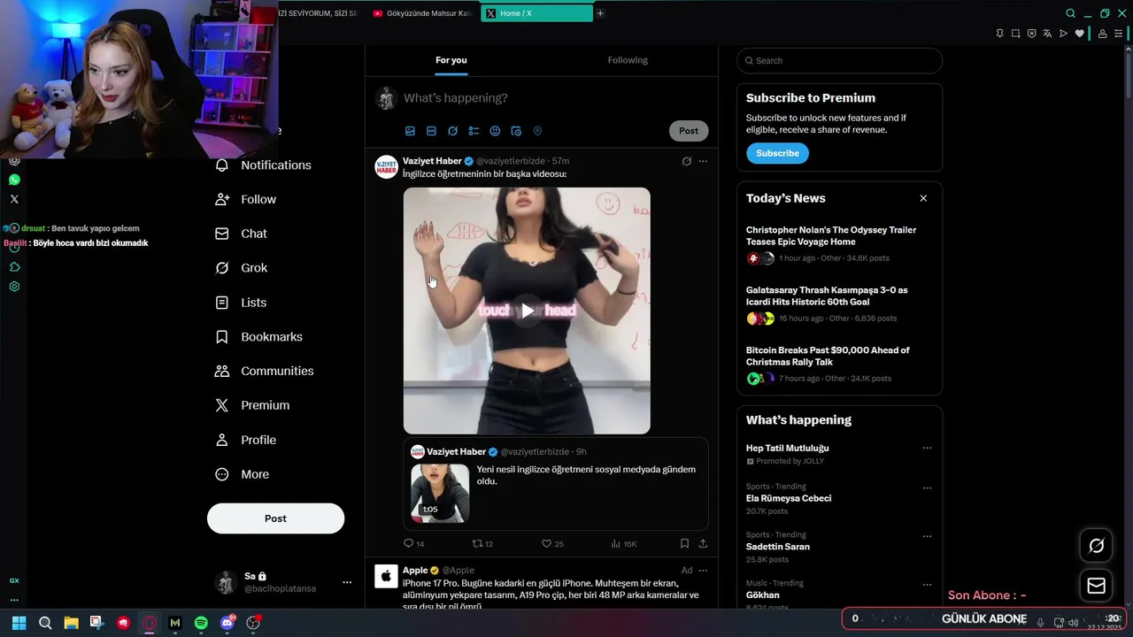
Task: Open the more options on Vaziyet Haber post
Action: [703, 161]
